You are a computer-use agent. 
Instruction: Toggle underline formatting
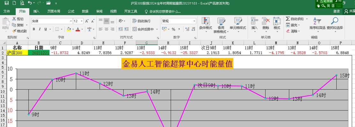pyautogui.click(x=46, y=29)
